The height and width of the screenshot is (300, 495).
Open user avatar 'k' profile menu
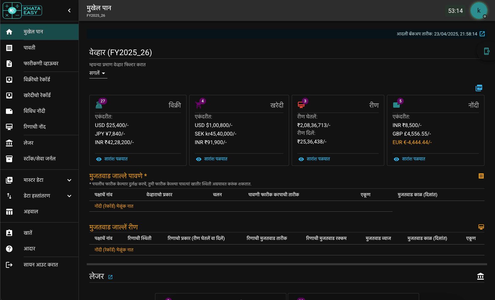479,11
